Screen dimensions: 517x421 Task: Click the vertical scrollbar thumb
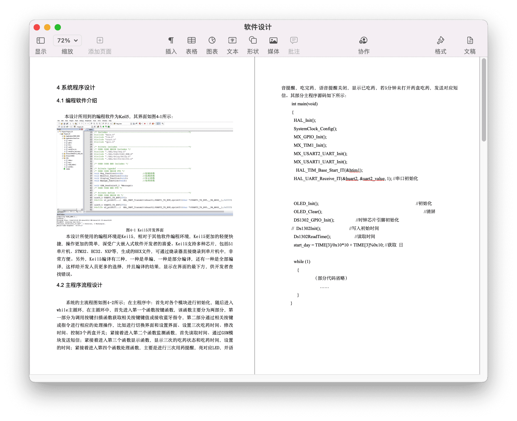point(484,100)
